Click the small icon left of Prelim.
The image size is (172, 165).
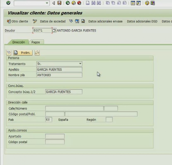9,53
